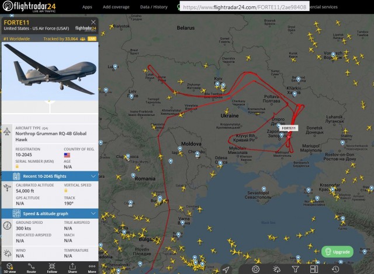Image resolution: width=374 pixels, height=274 pixels.
Task: Click the FORTE11 callsign heading
Action: coord(16,23)
